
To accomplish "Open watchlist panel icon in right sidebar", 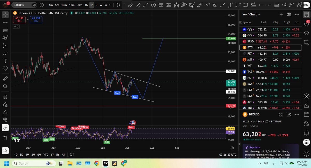I will point(307,14).
